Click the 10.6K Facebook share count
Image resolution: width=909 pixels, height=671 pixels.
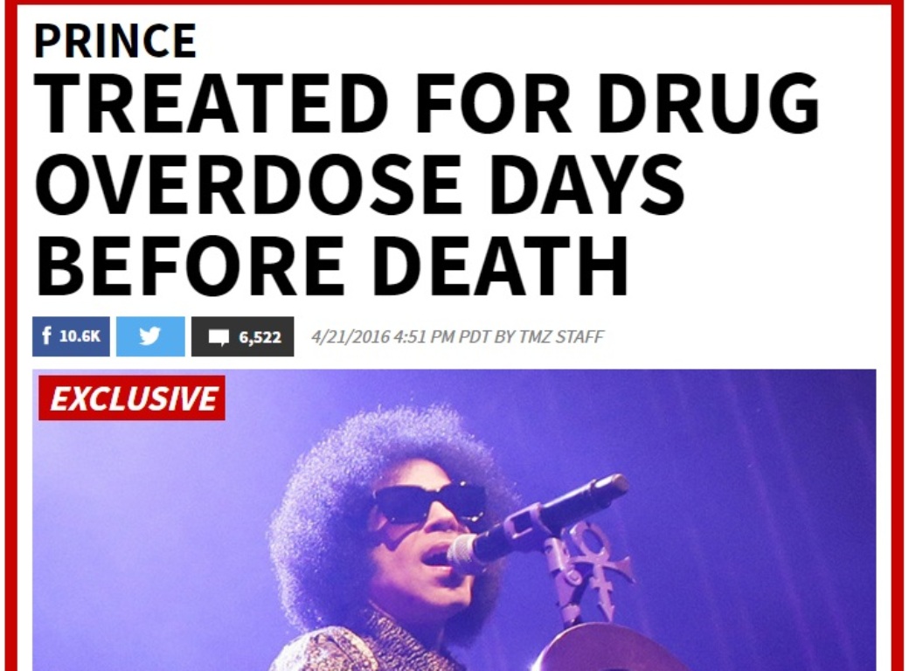[80, 336]
